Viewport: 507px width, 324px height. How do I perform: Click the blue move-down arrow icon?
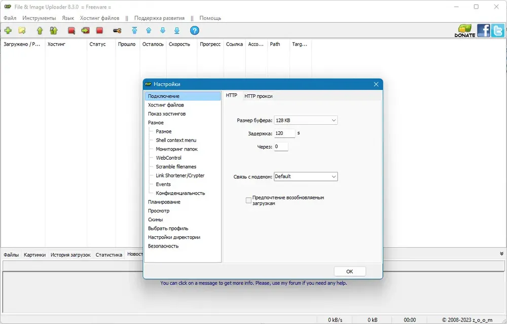[163, 30]
